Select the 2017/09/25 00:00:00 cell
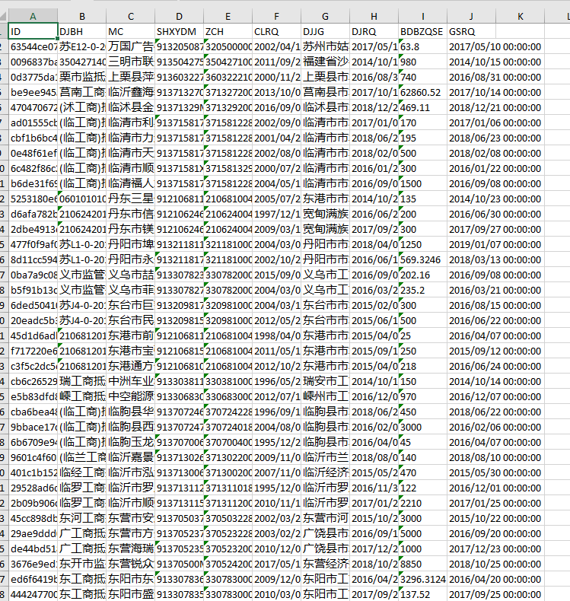Screen dimensions: 570x601 point(495,594)
